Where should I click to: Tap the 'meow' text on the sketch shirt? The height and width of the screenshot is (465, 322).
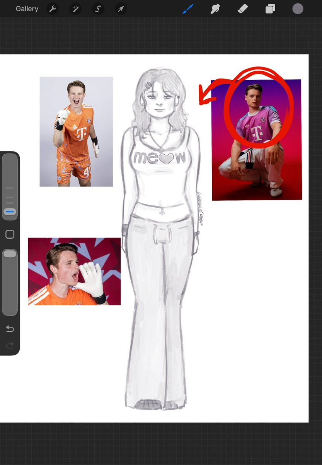(x=159, y=157)
